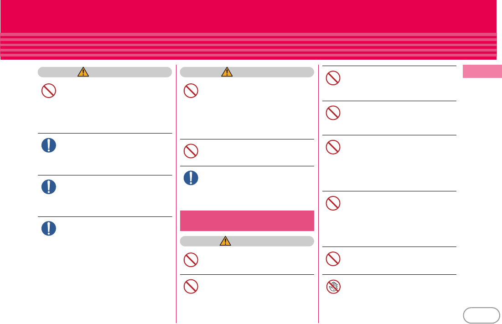Select the warning triangle in the left column's gray bar

click(83, 72)
